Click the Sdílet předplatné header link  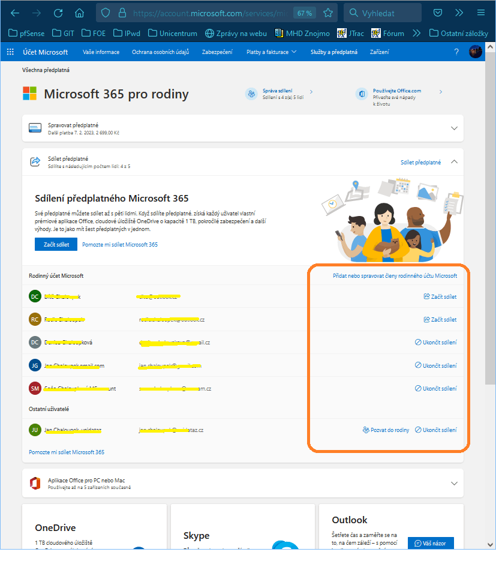tap(421, 162)
